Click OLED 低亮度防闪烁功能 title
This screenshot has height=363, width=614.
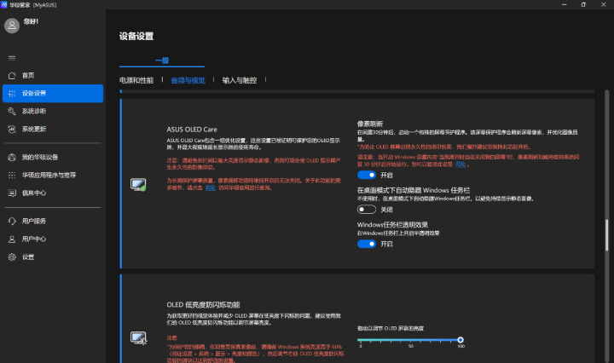coord(203,305)
